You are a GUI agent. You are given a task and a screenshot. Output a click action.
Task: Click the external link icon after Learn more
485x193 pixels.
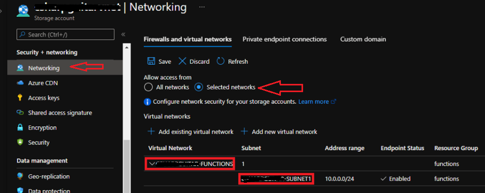click(333, 101)
